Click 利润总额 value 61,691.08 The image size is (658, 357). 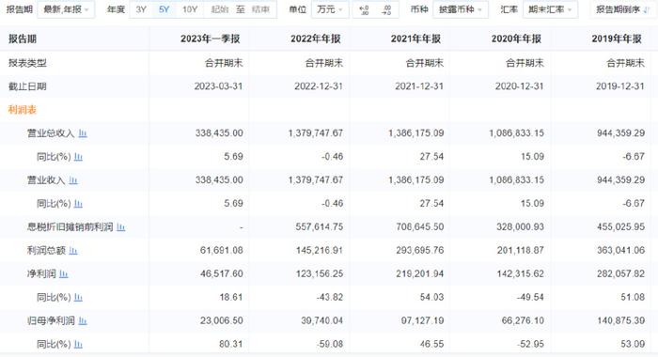(x=222, y=251)
